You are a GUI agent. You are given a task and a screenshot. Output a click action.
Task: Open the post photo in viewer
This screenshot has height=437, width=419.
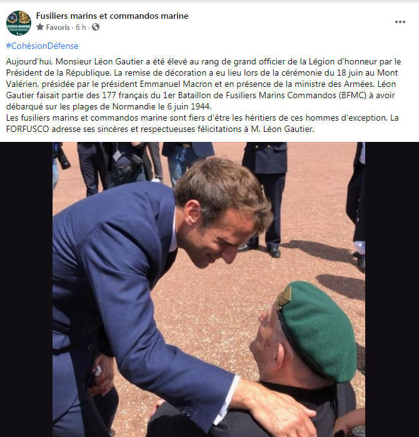tap(209, 289)
